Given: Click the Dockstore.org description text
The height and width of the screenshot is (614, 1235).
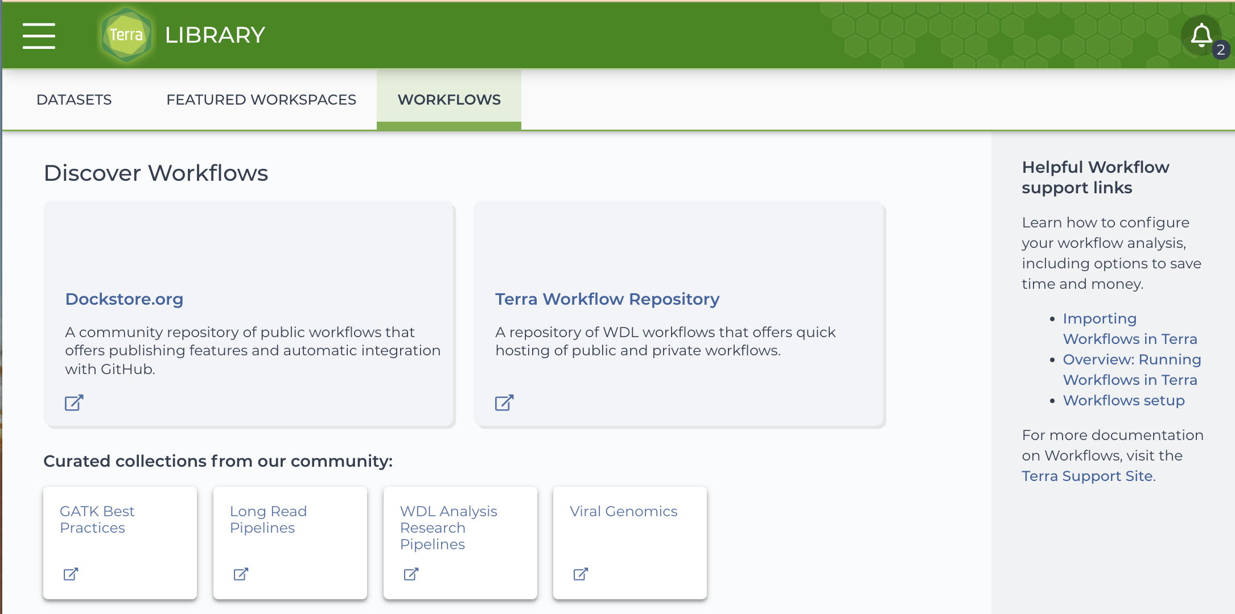Looking at the screenshot, I should (x=253, y=350).
